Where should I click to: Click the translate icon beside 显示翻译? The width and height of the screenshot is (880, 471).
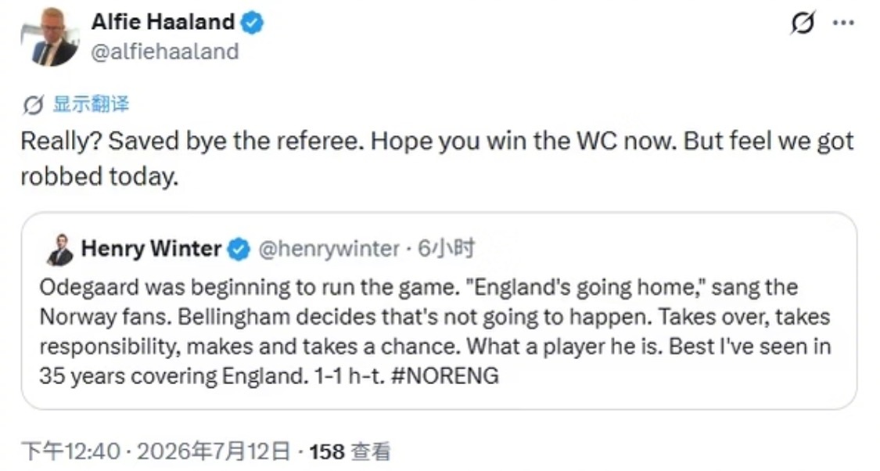click(33, 104)
